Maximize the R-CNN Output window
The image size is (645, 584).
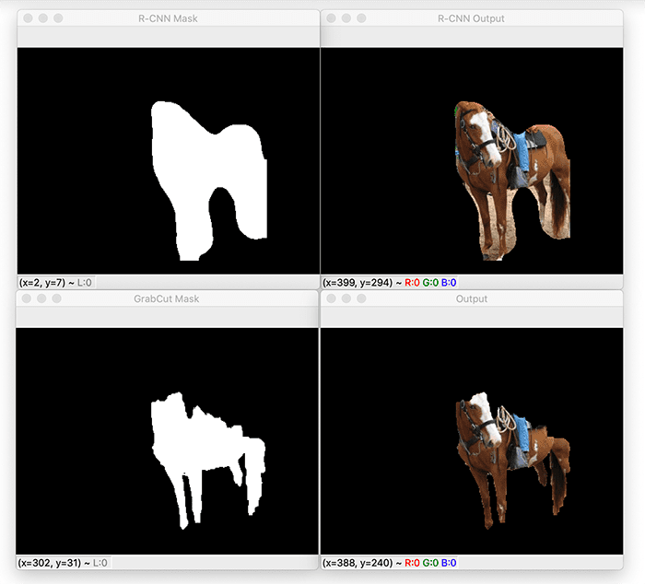point(362,18)
